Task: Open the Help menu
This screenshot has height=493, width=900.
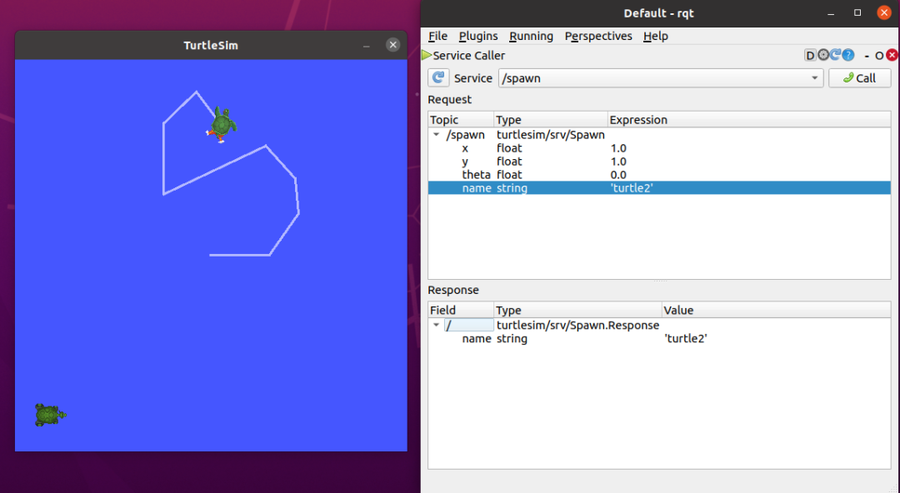Action: pos(656,36)
